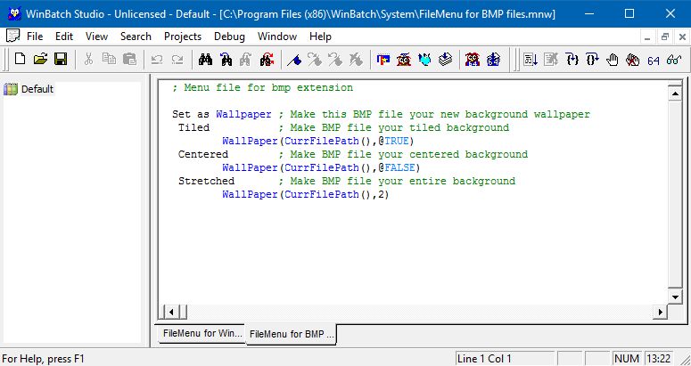Click 'Tiled' menu entry text in code

point(193,127)
